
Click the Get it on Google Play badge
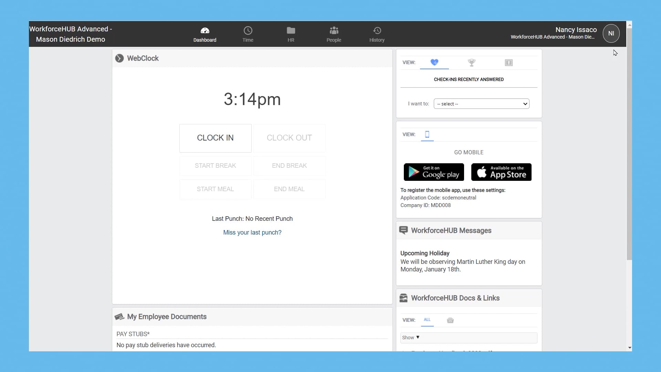coord(433,172)
